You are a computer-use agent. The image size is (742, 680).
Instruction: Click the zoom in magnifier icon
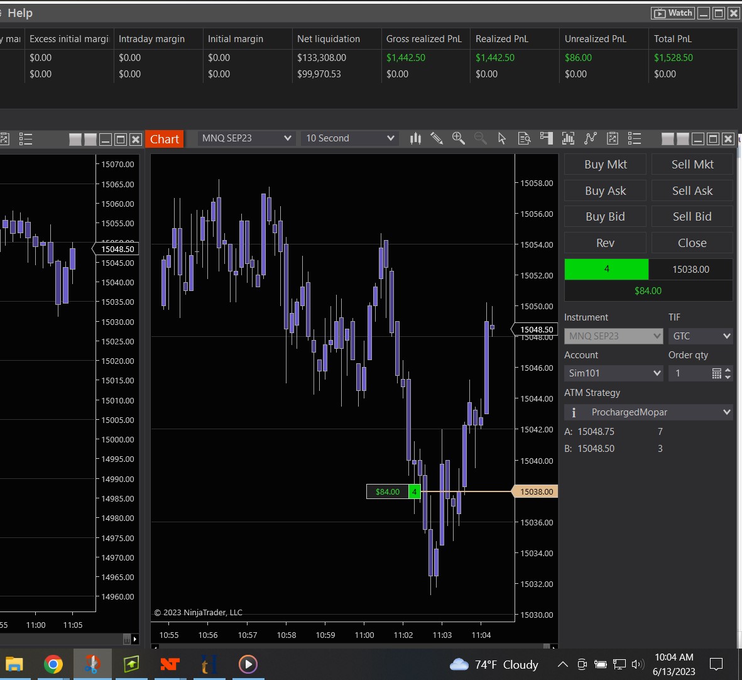[459, 138]
